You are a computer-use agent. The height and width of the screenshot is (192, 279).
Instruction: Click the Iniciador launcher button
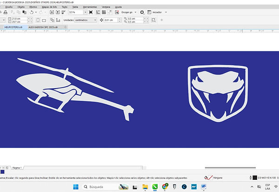pyautogui.click(x=154, y=12)
